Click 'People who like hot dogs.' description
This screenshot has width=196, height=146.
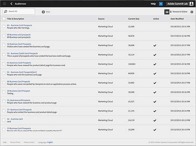click(x=18, y=28)
